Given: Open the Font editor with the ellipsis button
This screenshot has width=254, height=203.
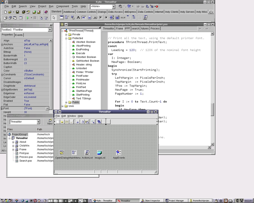Looking at the screenshot, I should point(47,108).
